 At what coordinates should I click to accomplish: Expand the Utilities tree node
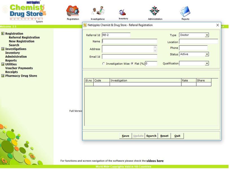3,64
